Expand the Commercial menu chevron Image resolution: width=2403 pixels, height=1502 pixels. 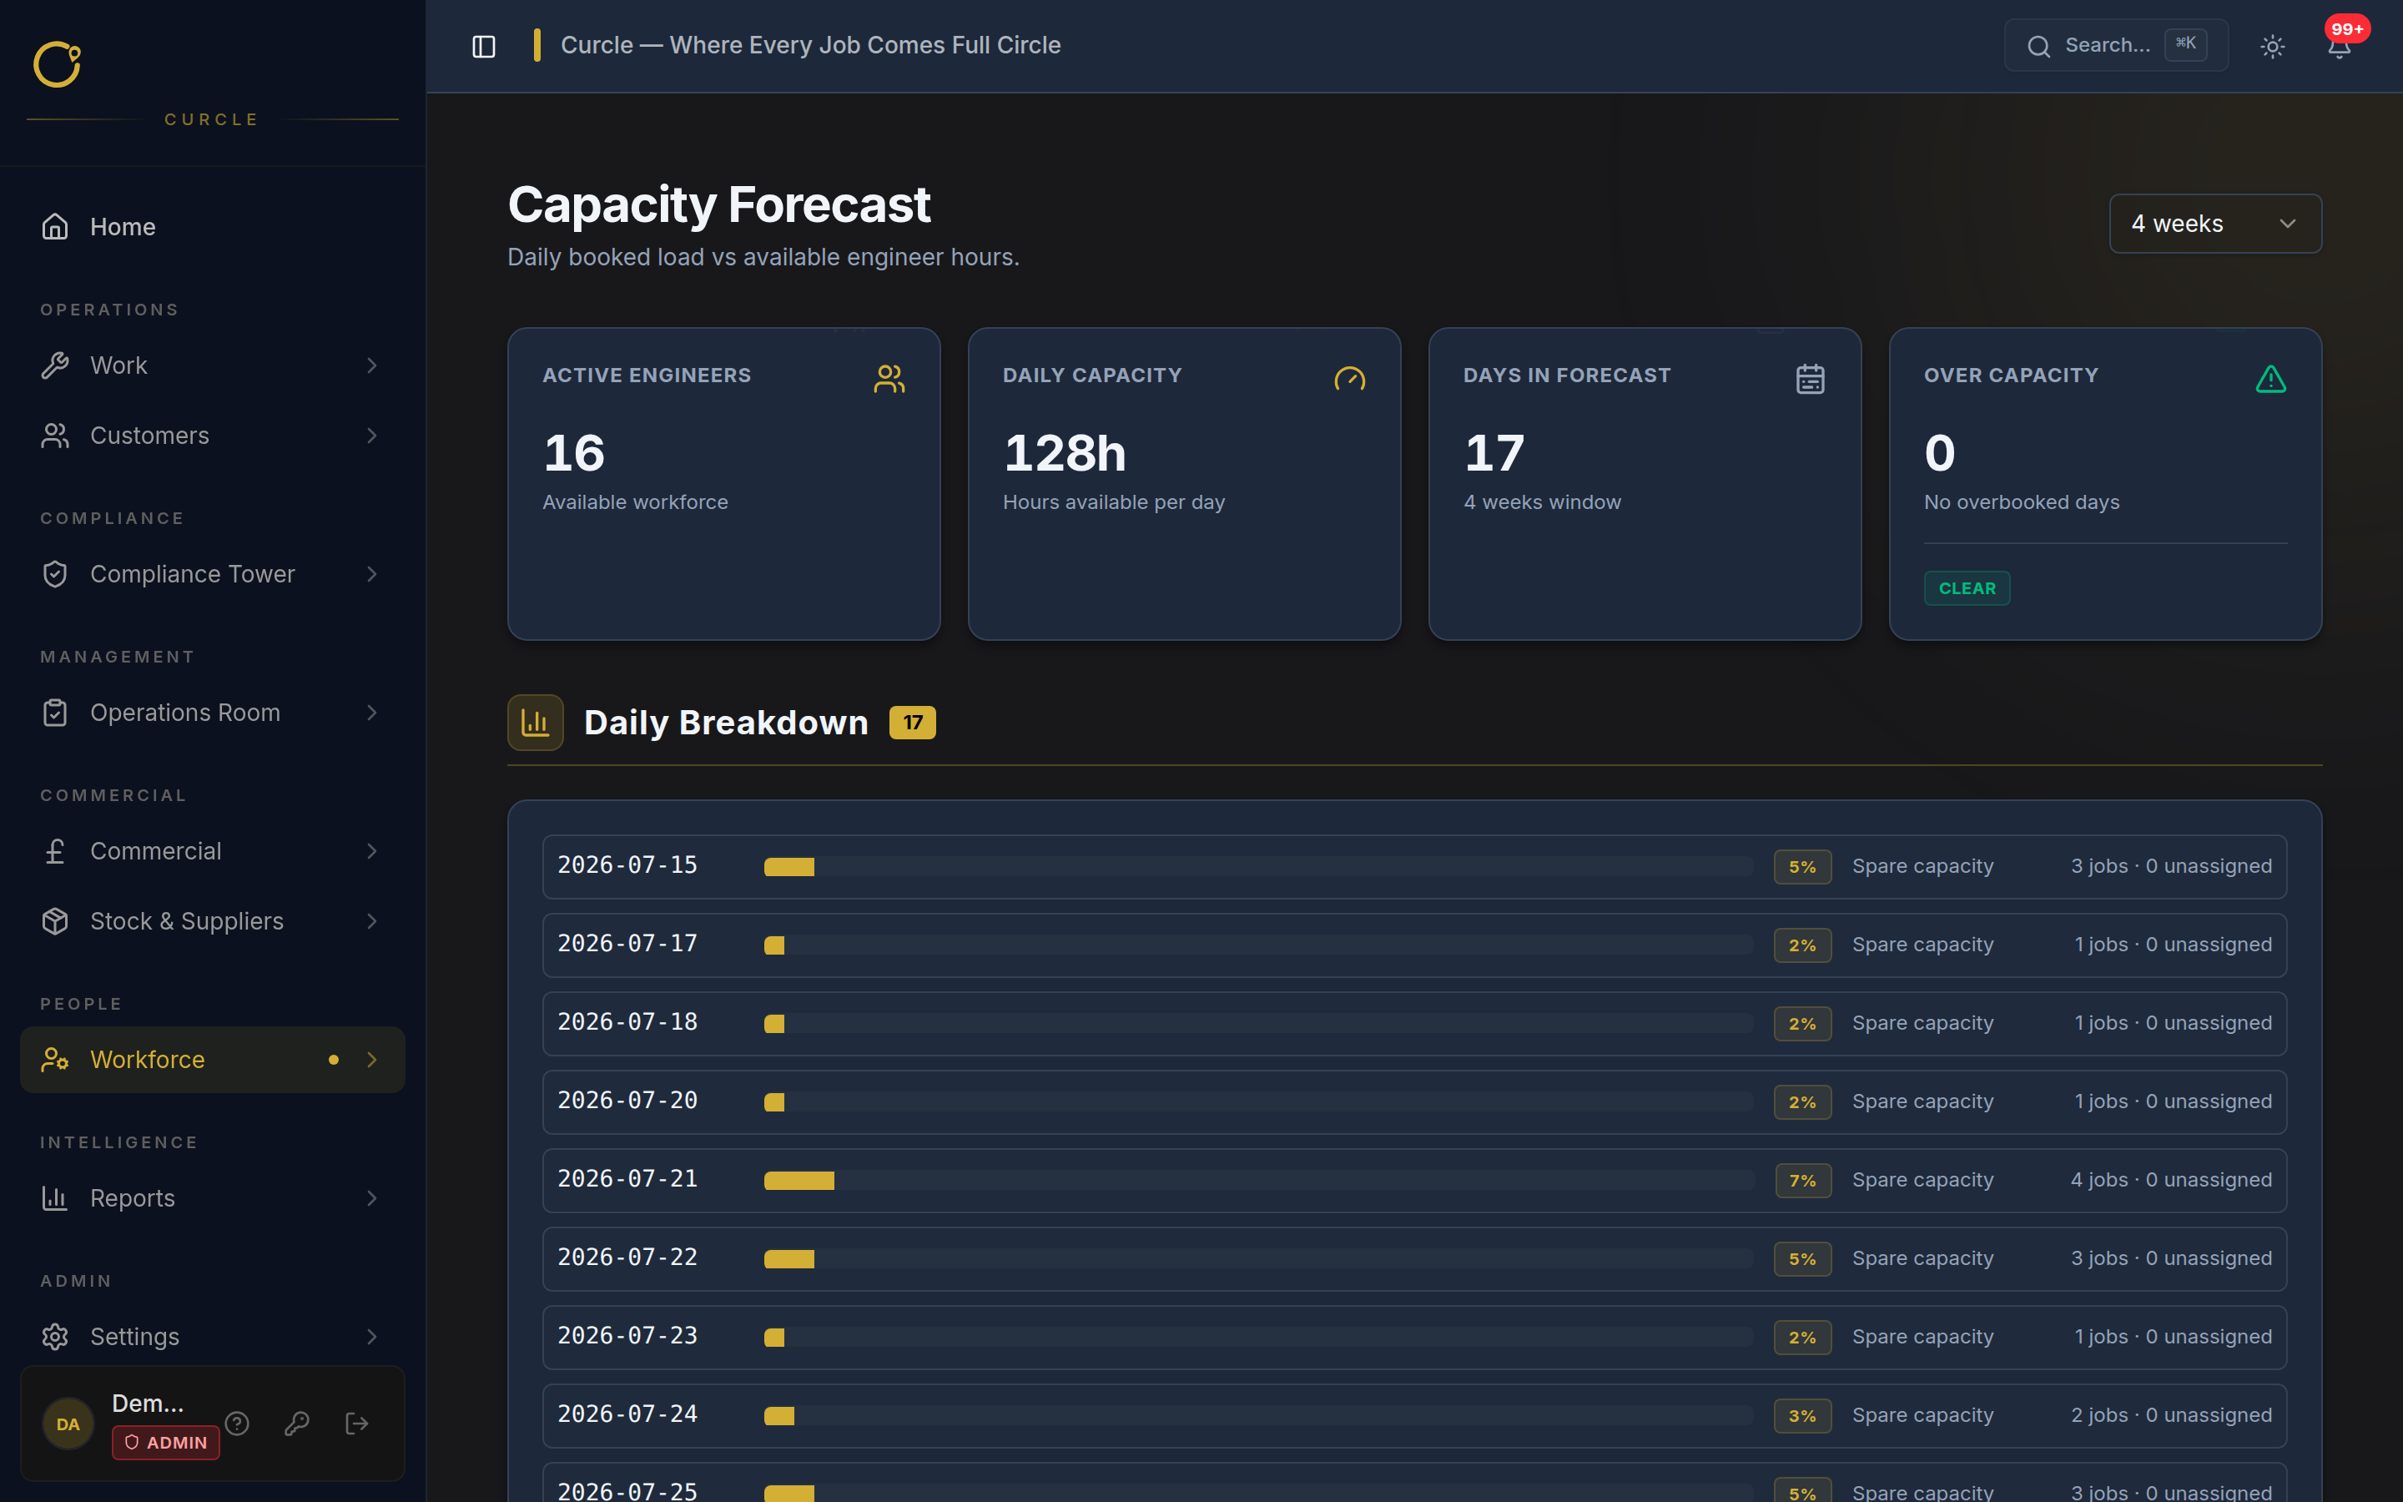coord(372,851)
